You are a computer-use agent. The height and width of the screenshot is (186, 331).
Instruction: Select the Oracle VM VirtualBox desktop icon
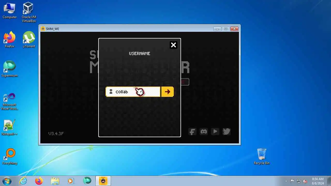pyautogui.click(x=29, y=12)
